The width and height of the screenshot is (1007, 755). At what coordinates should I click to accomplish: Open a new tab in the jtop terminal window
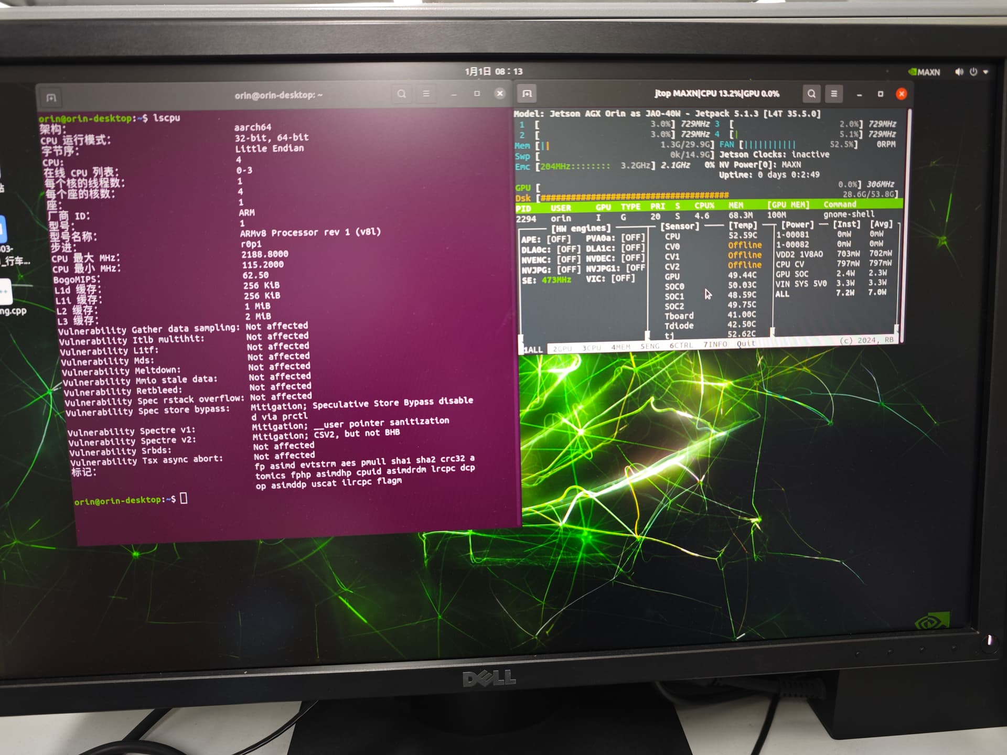527,94
